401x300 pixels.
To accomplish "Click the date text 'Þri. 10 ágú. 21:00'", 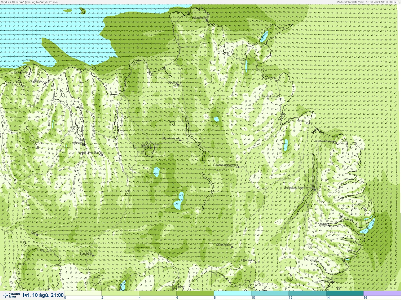I will coord(43,295).
